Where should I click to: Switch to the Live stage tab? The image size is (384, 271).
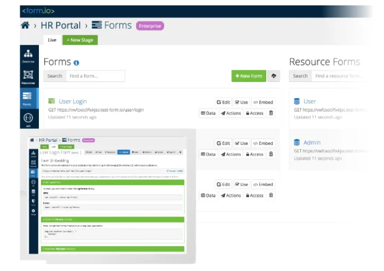coord(52,40)
